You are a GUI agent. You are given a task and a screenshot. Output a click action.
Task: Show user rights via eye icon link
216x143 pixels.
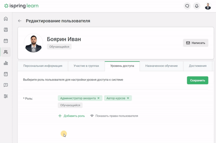click(114, 116)
